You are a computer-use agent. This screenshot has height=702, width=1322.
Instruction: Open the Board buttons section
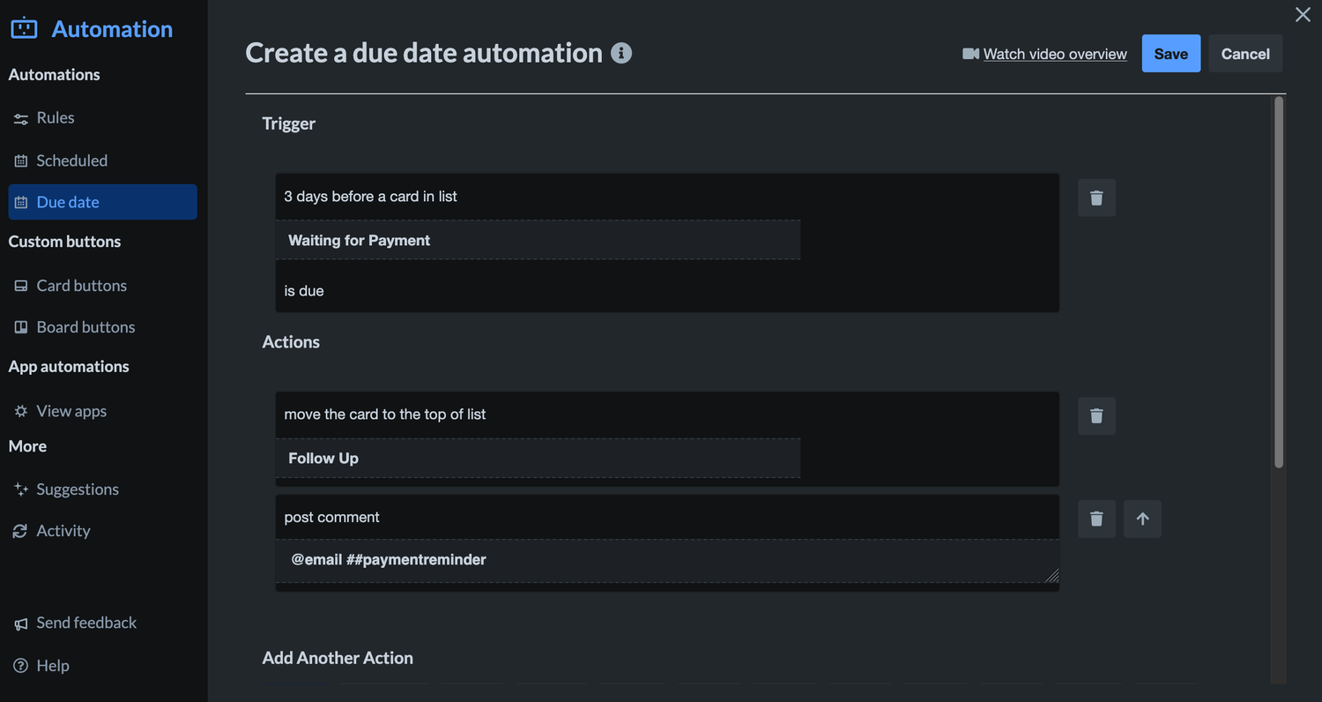coord(85,326)
